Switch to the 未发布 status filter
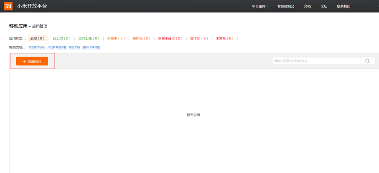The image size is (379, 173). (x=224, y=39)
